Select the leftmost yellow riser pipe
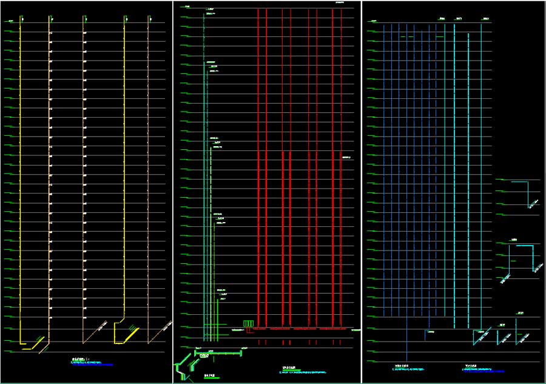Viewport: 546px width, 384px height. (20, 182)
